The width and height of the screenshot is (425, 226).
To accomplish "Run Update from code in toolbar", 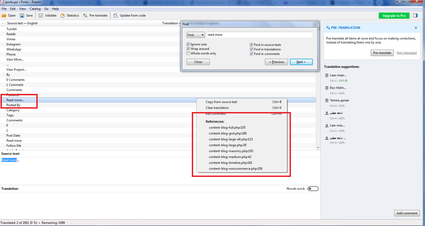I will (130, 15).
